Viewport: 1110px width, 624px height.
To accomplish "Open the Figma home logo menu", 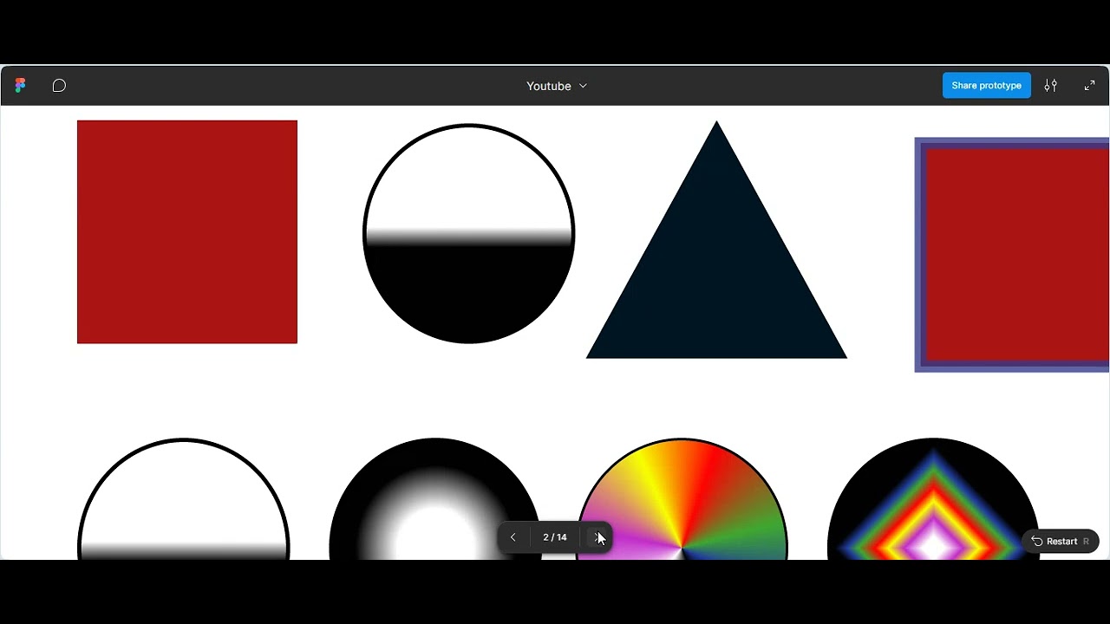I will tap(20, 85).
